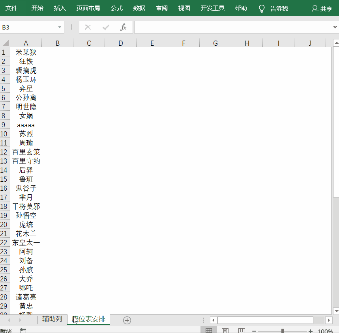339x333 pixels.
Task: Click cell containing aaaaa
Action: 26,125
